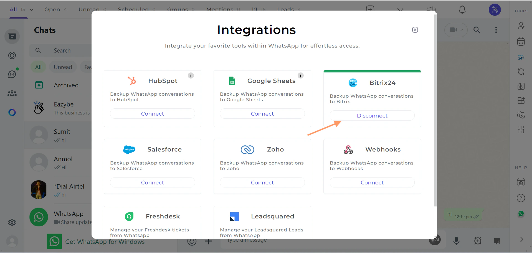Viewport: 532px width, 253px height.
Task: Open the chat's three-dot menu
Action: pyautogui.click(x=496, y=30)
